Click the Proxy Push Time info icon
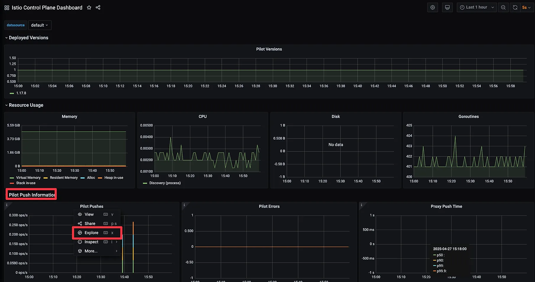535x282 pixels. [362, 205]
